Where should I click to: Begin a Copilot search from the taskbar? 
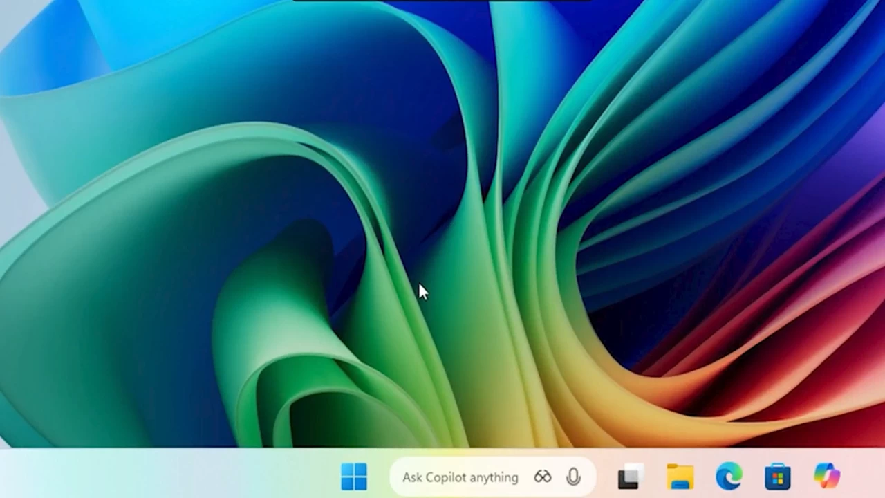[x=460, y=477]
